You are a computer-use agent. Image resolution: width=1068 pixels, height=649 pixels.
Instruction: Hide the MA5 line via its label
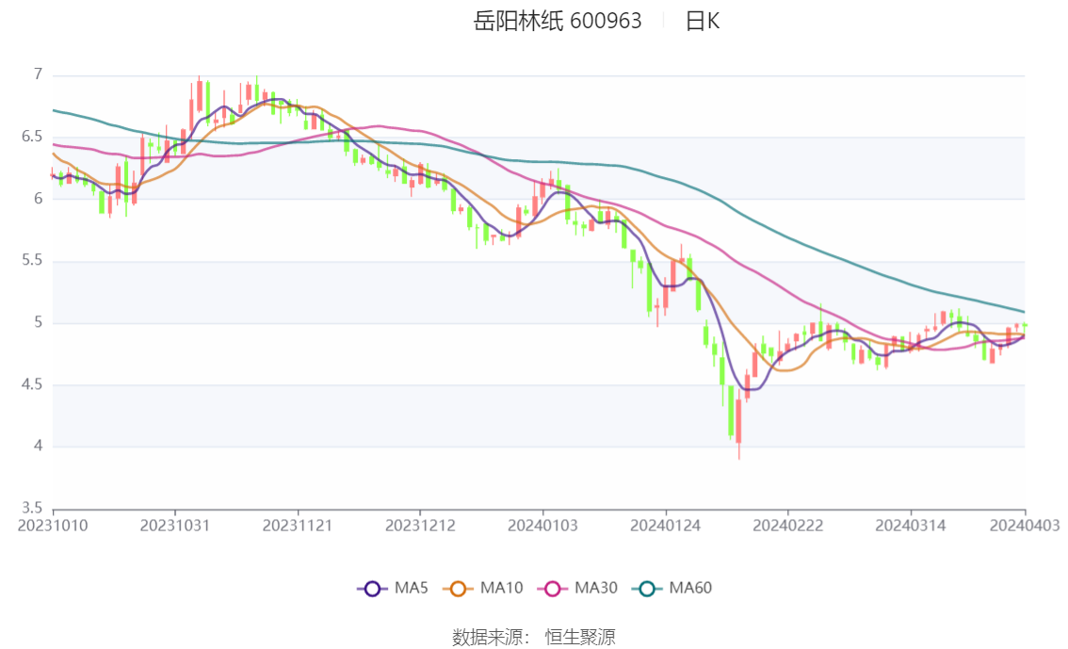click(411, 589)
